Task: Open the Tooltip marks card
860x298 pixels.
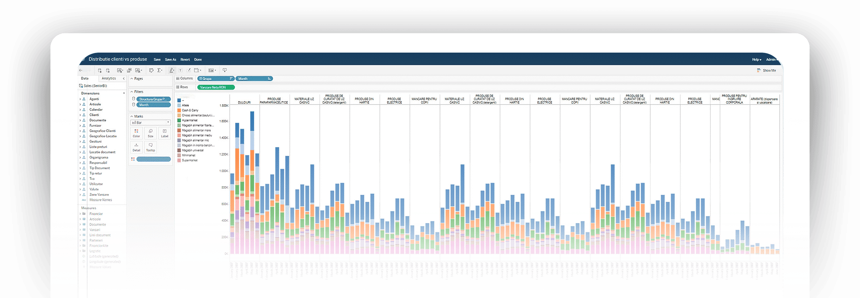Action: (x=151, y=147)
